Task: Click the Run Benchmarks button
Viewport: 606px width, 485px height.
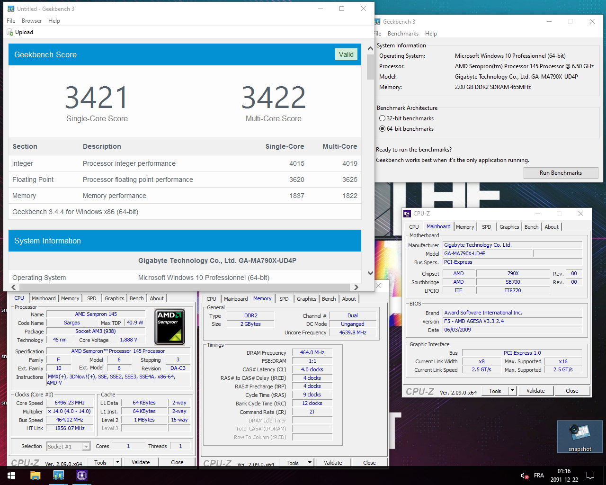Action: pos(561,173)
